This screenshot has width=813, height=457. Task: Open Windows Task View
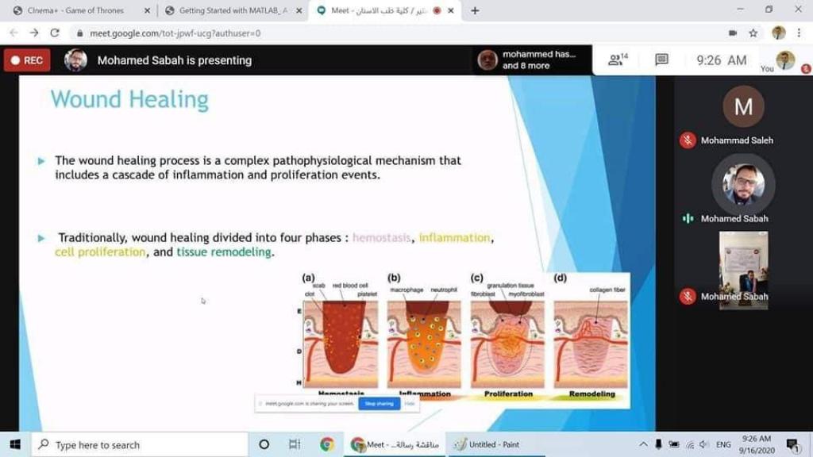pos(295,445)
